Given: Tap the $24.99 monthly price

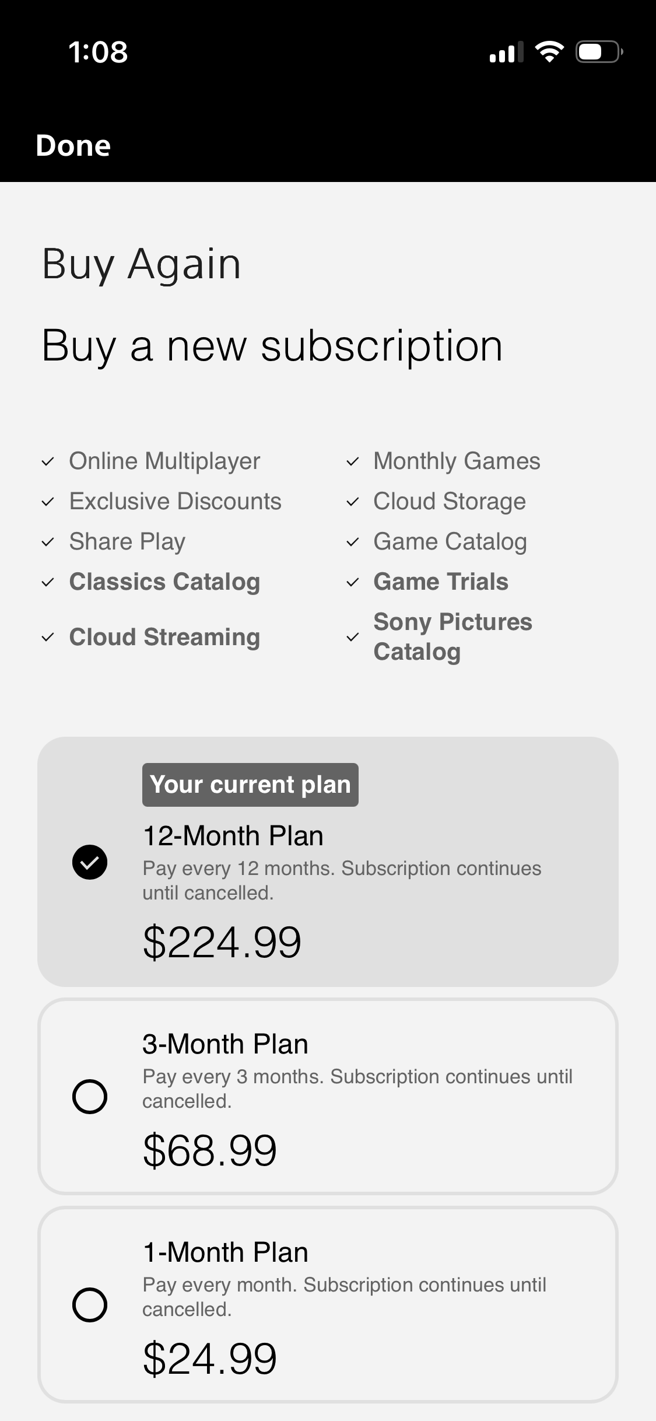Looking at the screenshot, I should click(x=209, y=1359).
